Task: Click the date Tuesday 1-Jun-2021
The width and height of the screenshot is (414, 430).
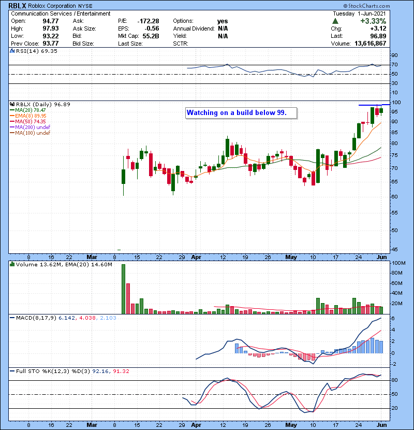Action: click(x=359, y=13)
